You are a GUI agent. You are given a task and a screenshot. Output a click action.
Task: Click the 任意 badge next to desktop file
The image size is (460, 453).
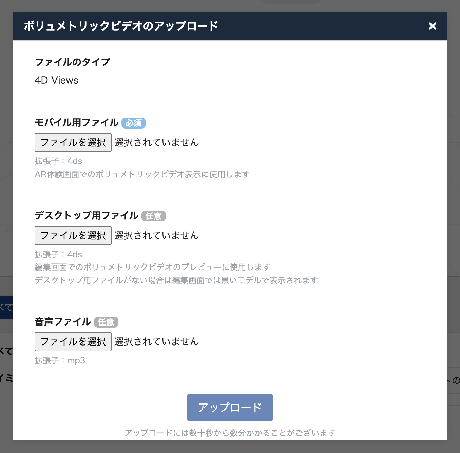154,216
